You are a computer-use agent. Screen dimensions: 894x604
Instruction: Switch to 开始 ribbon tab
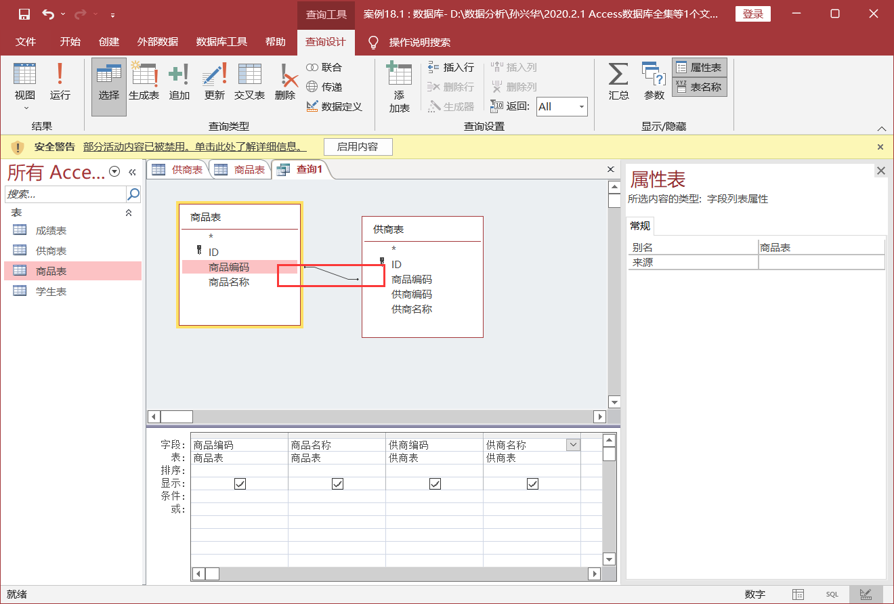(70, 42)
